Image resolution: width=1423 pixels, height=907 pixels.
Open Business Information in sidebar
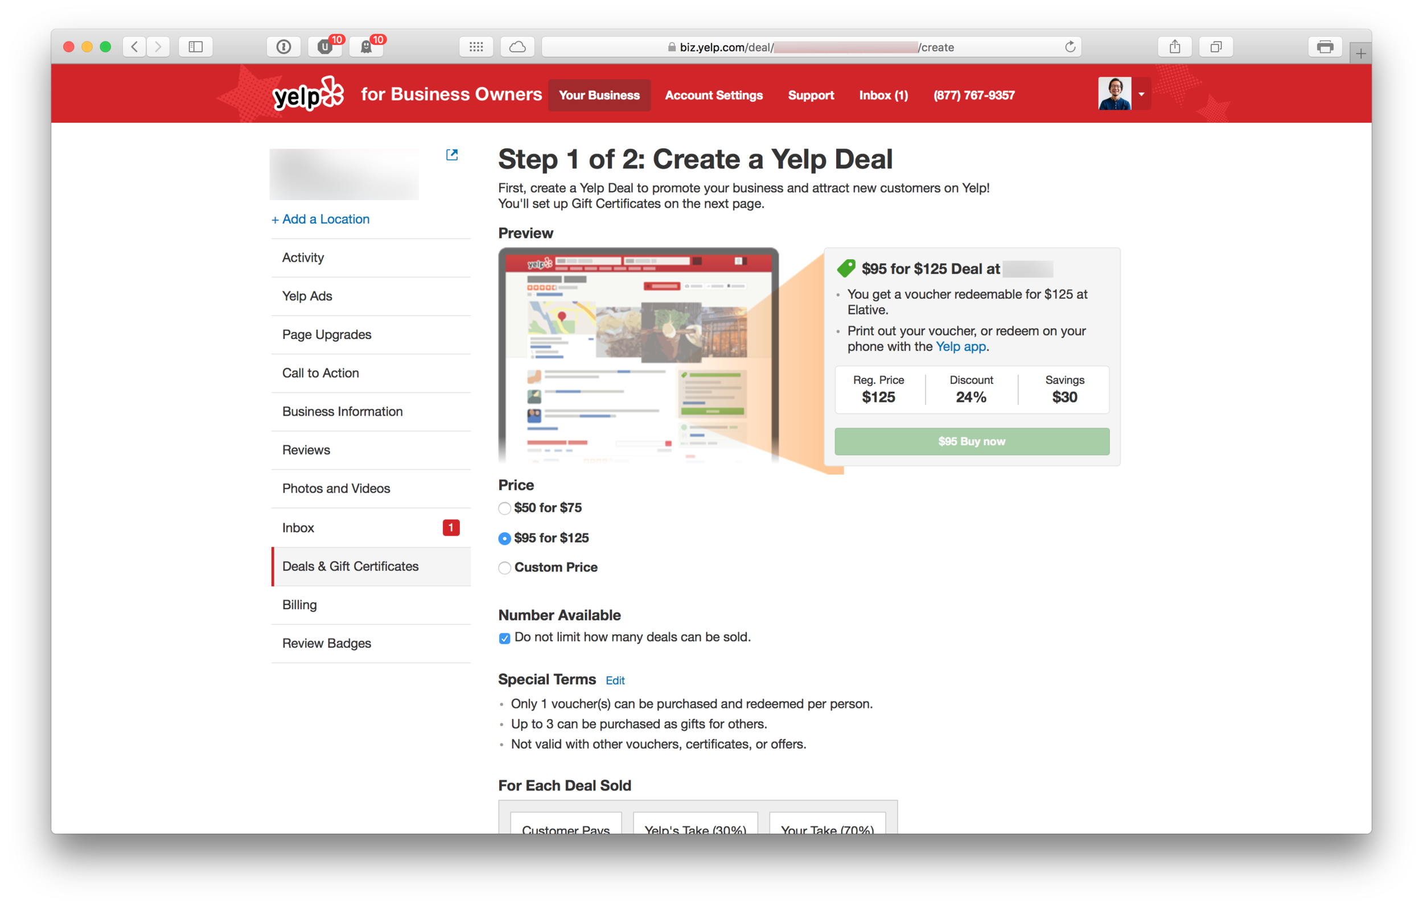[371, 412]
